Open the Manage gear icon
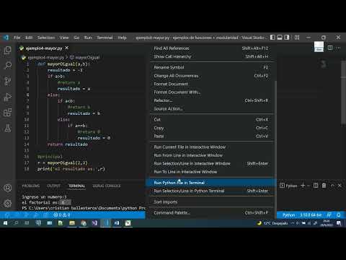The width and height of the screenshot is (346, 260). click(x=8, y=204)
